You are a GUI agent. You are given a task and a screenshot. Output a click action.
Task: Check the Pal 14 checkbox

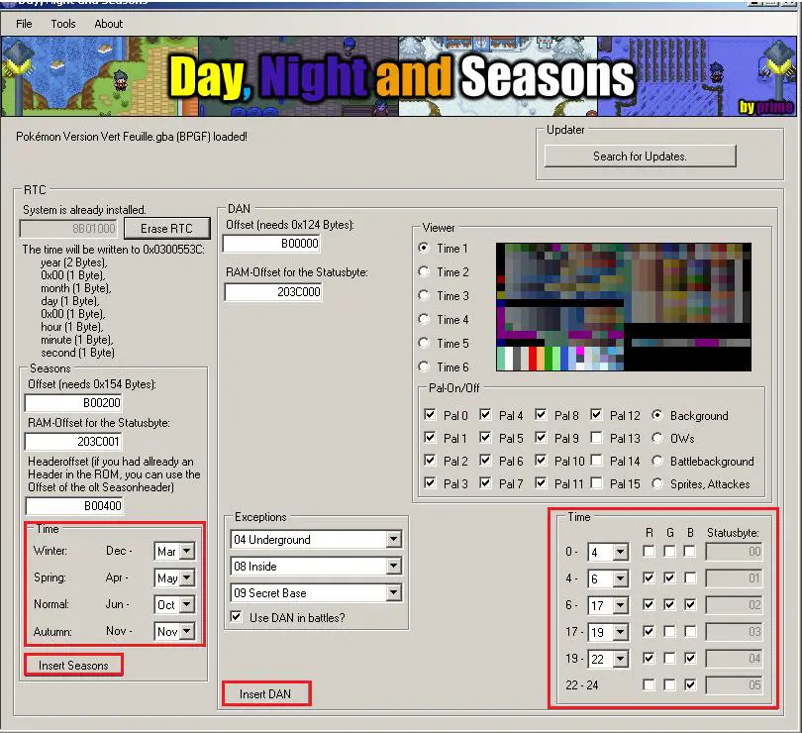click(x=596, y=461)
